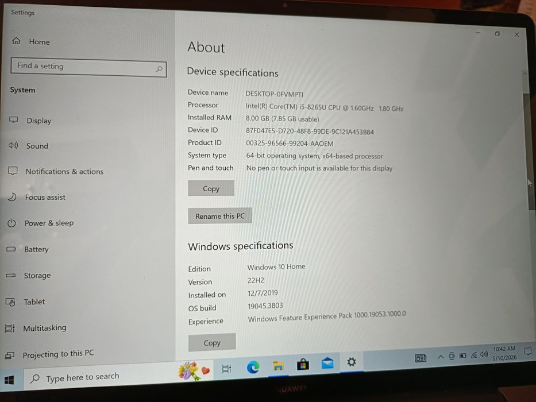The image size is (536, 402).
Task: Select the Windows 10 Home edition text
Action: (276, 266)
